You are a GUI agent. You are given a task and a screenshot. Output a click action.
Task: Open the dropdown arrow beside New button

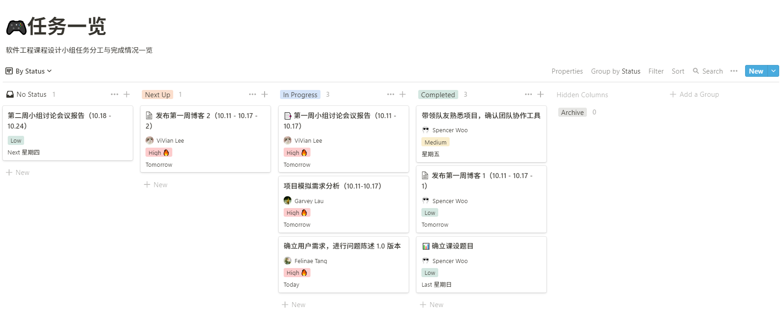(x=773, y=71)
